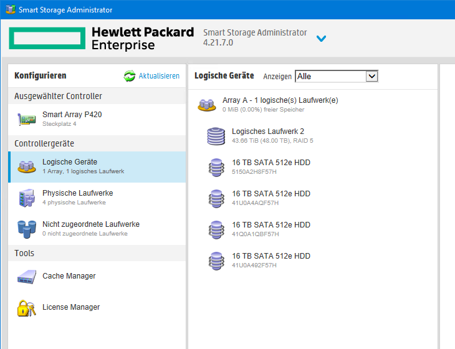Image resolution: width=455 pixels, height=349 pixels.
Task: Click the Cache Manager icon
Action: 27,277
